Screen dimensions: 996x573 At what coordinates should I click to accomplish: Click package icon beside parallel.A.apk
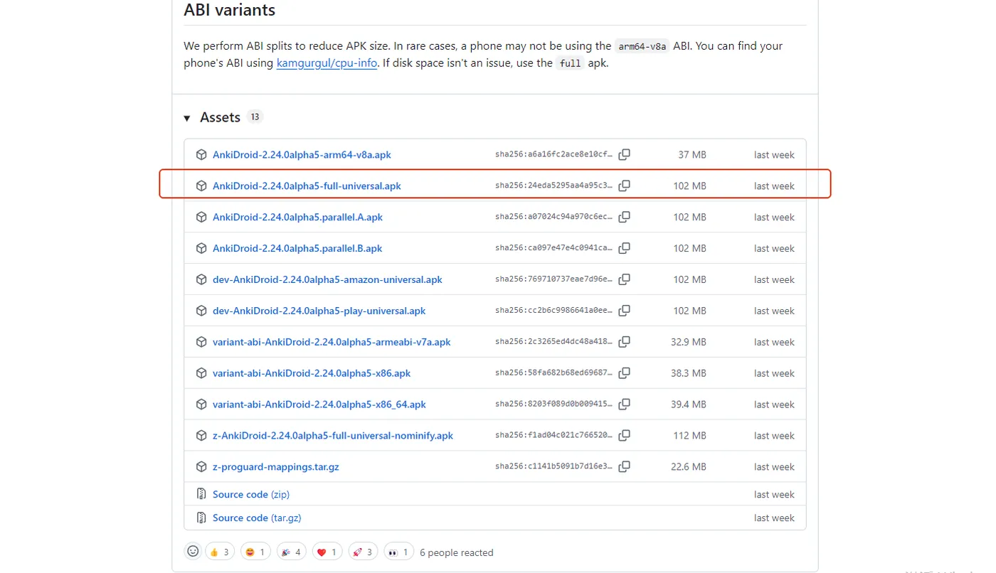pos(201,218)
